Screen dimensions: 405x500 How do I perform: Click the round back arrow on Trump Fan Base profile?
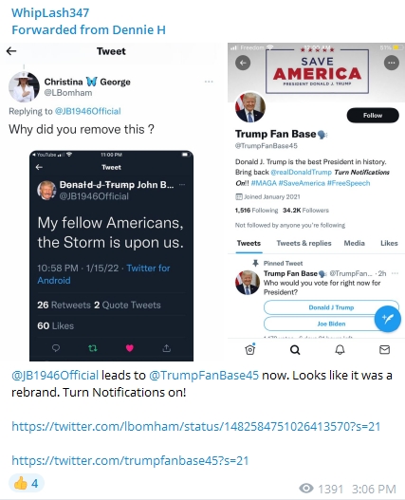pyautogui.click(x=243, y=63)
